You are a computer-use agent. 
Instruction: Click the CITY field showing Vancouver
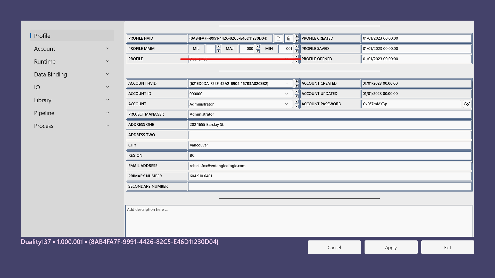[x=330, y=145]
